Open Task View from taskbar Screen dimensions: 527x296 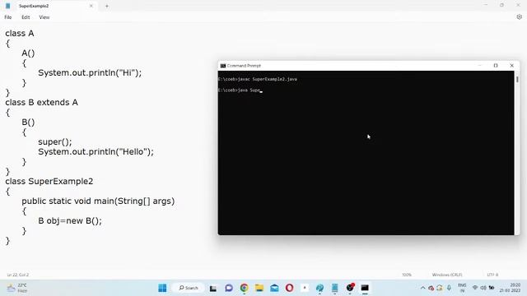click(213, 288)
